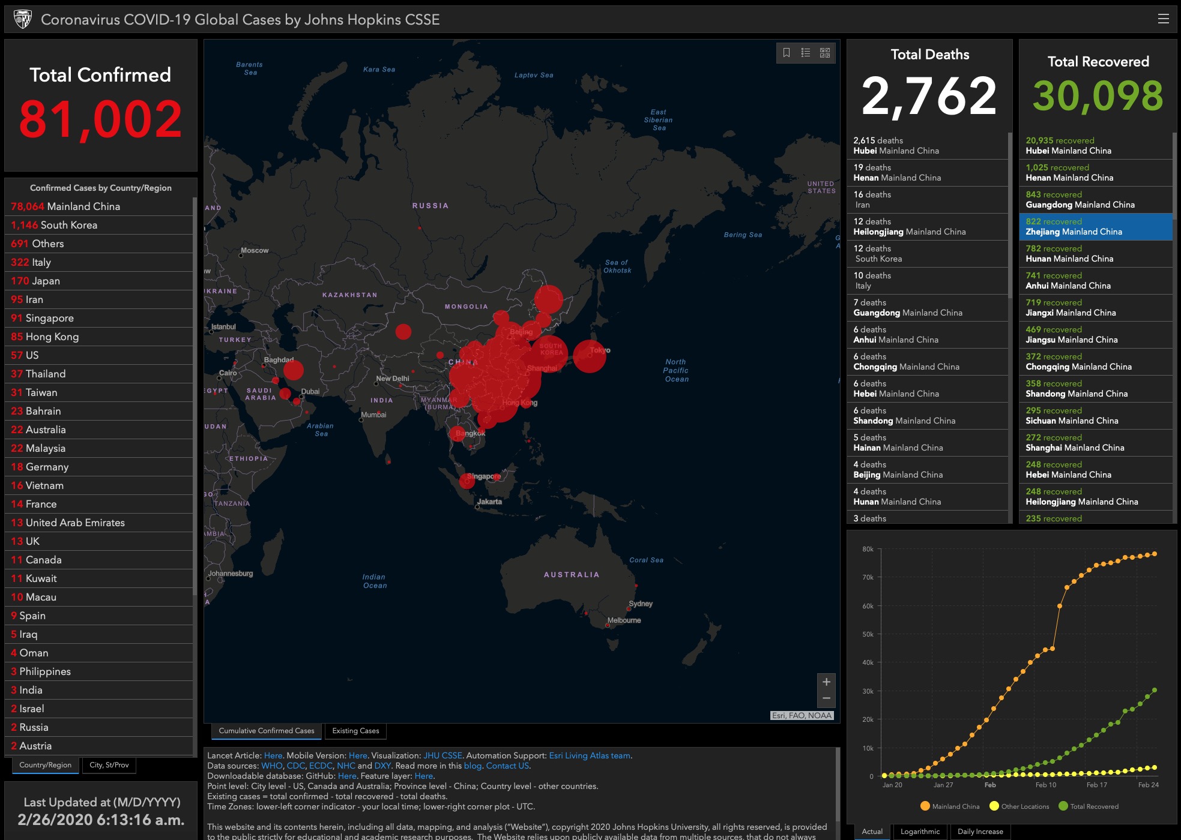Open the hamburger menu icon
The height and width of the screenshot is (840, 1181).
(x=1163, y=19)
